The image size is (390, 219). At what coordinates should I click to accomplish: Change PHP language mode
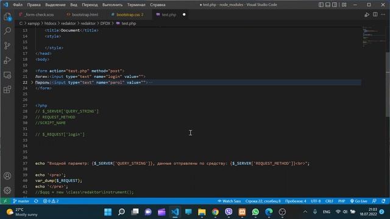click(x=341, y=201)
